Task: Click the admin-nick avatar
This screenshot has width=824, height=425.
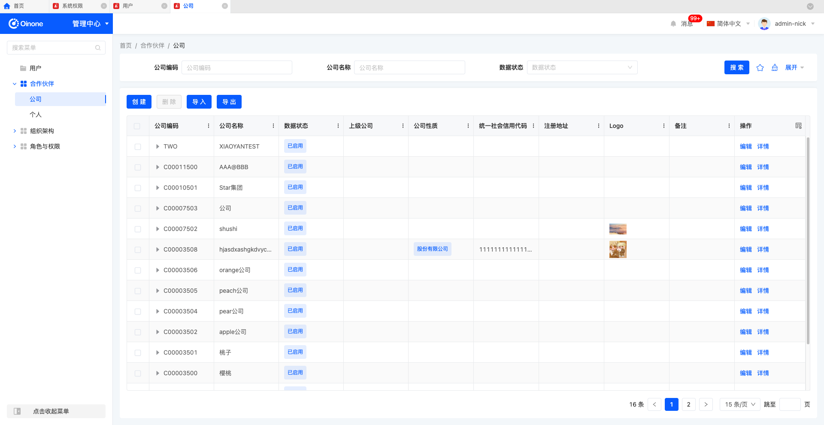Action: [764, 24]
